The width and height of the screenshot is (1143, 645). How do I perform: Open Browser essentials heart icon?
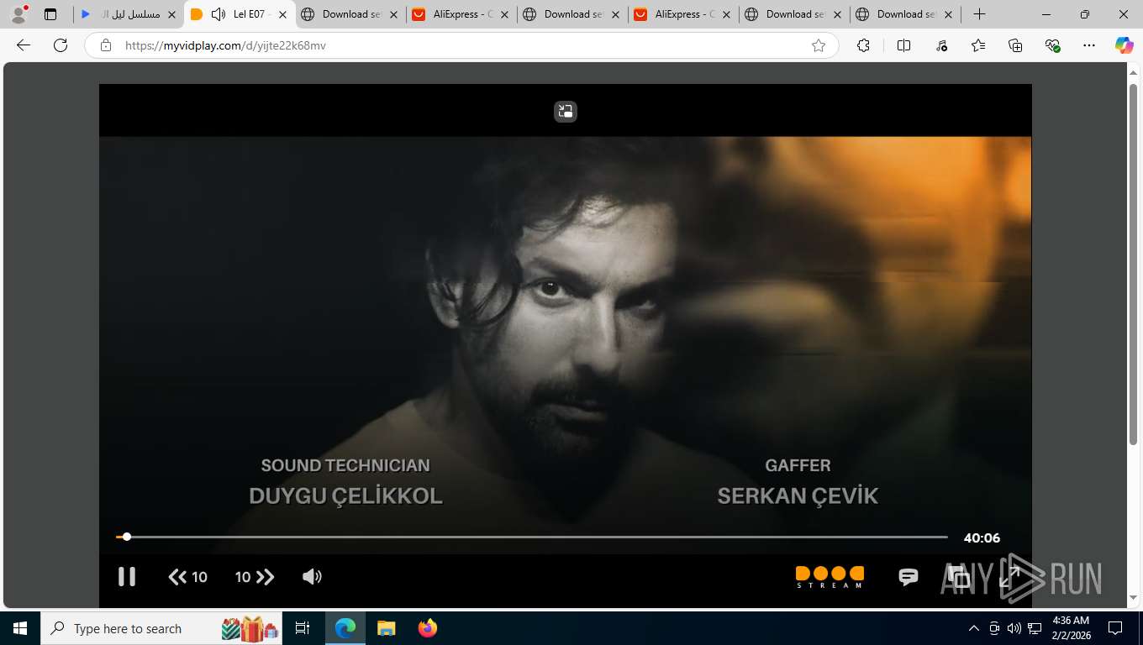click(x=1052, y=45)
